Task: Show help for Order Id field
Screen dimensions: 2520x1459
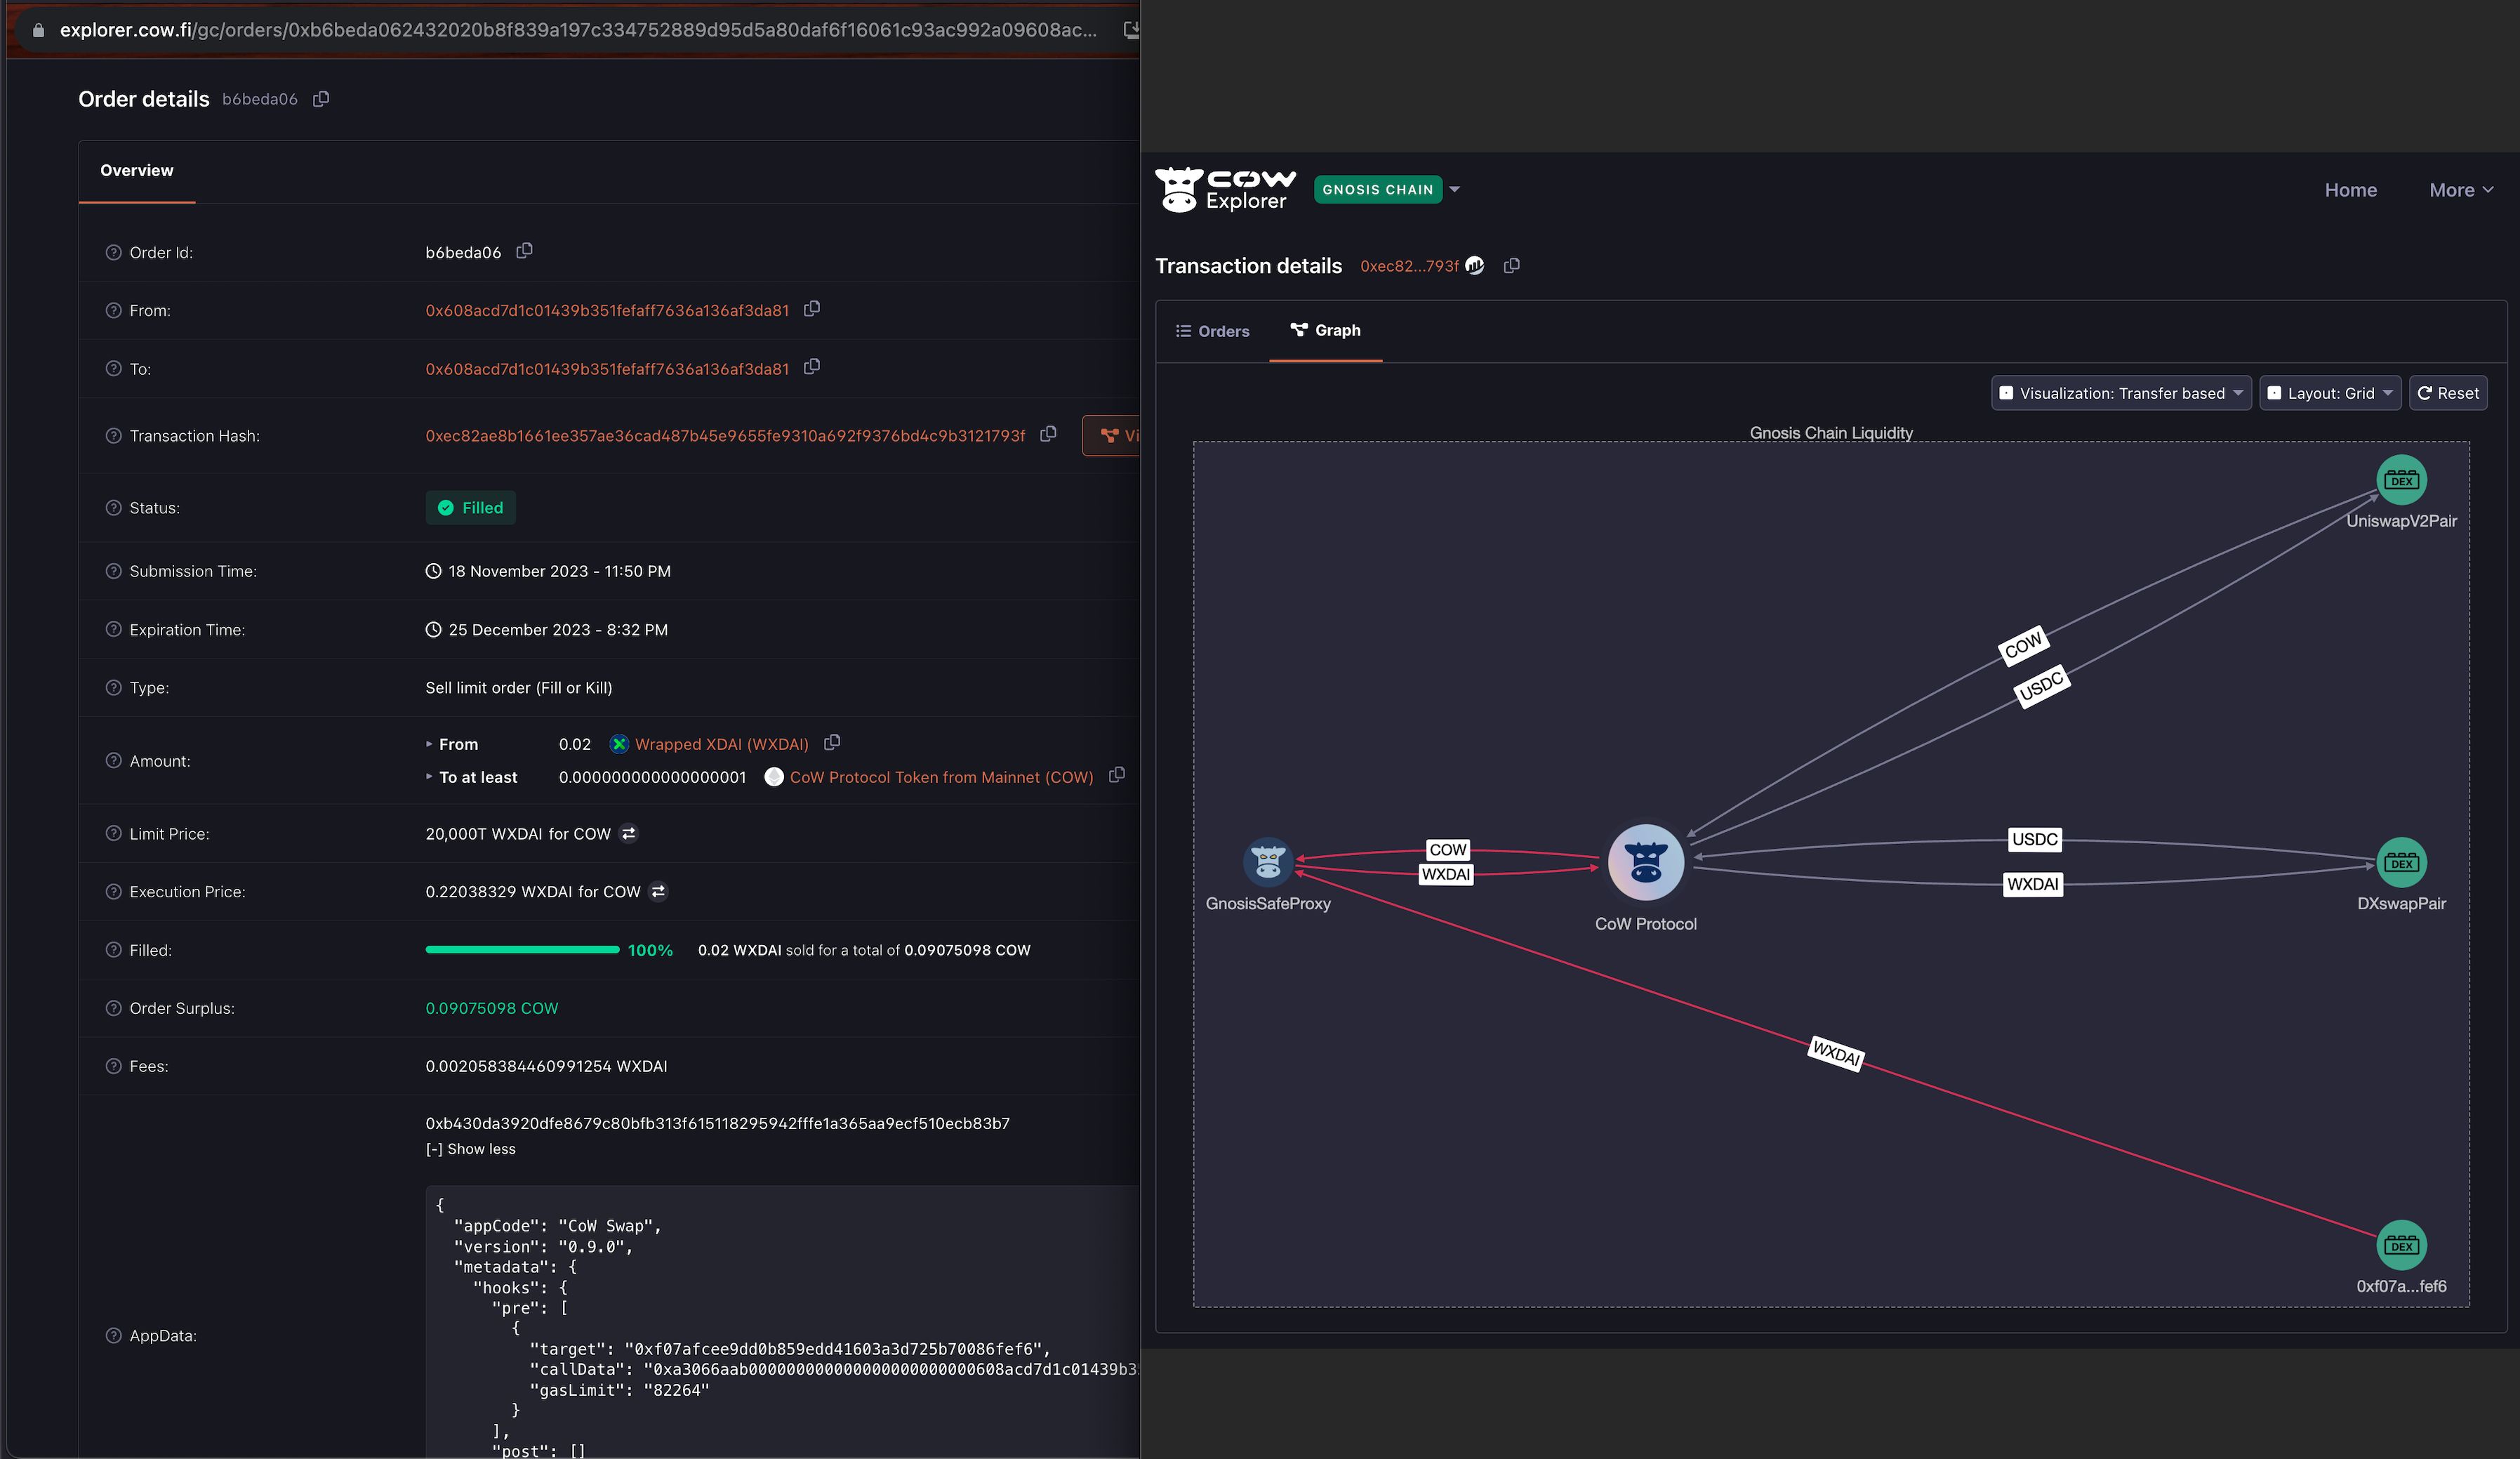Action: [113, 252]
